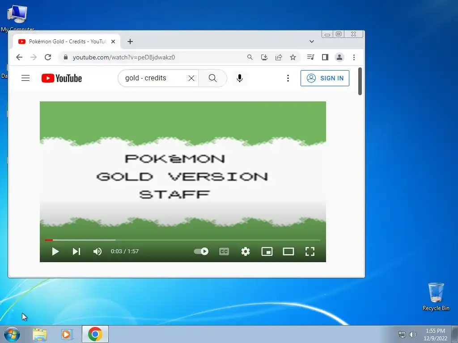Screen dimensions: 458x343
Task: Enter full screen video mode
Action: pos(310,251)
